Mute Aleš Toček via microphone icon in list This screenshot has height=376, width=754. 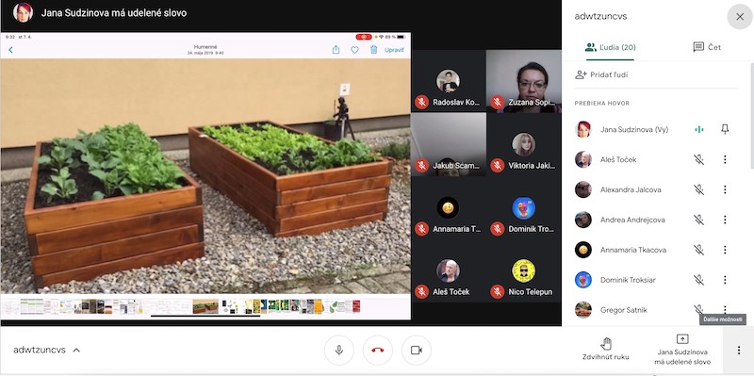[x=698, y=159]
